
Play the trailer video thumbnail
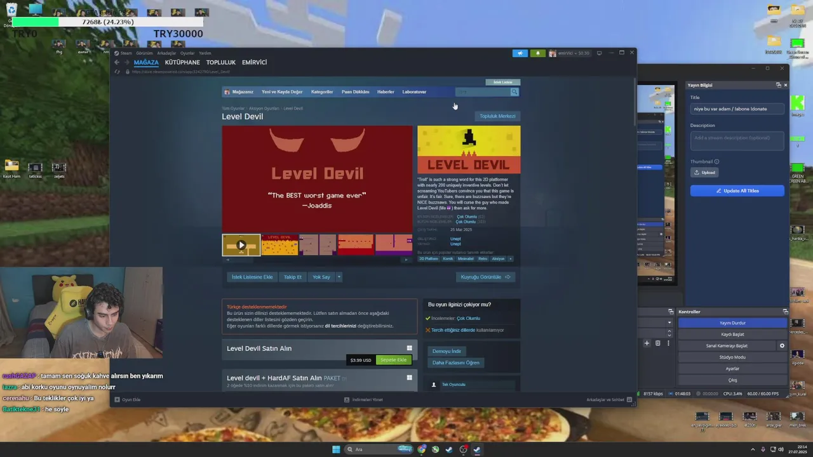(x=241, y=245)
